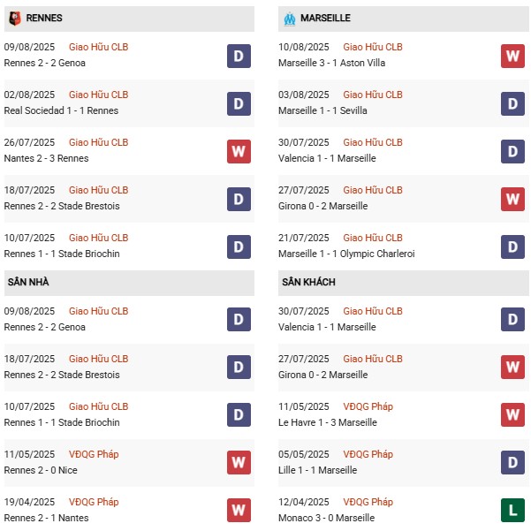Click the Marseille club logo icon
This screenshot has width=531, height=531.
(289, 18)
